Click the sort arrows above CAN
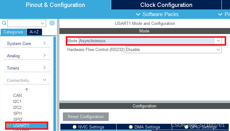The height and width of the screenshot is (131, 230). pyautogui.click(x=27, y=90)
